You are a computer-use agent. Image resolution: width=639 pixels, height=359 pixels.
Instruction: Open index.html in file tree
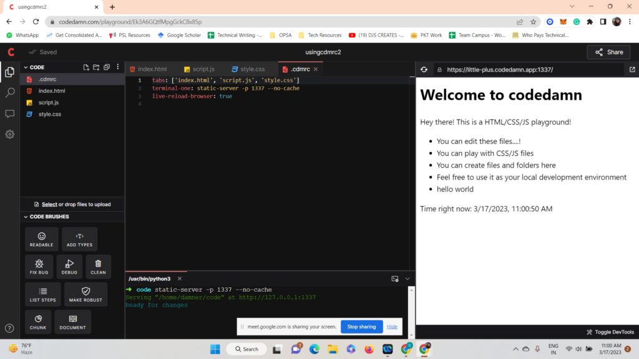(x=72, y=91)
